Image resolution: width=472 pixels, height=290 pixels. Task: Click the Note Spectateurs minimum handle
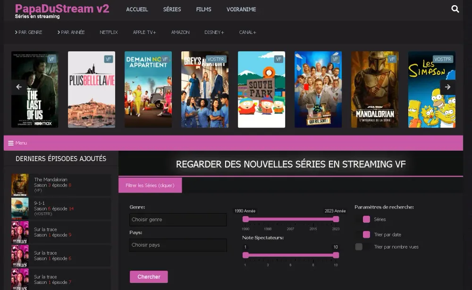click(245, 255)
